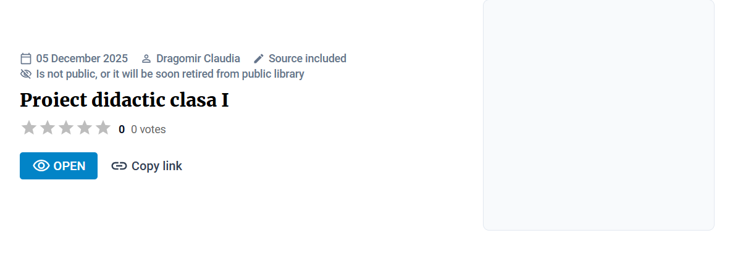This screenshot has height=254, width=751.
Task: Click the person icon next to the author
Action: pyautogui.click(x=146, y=59)
